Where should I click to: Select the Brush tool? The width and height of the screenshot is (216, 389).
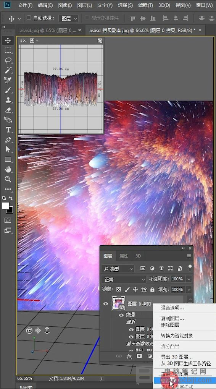point(8,90)
